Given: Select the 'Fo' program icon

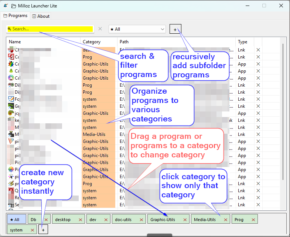Looking at the screenshot, I should click(11, 99).
